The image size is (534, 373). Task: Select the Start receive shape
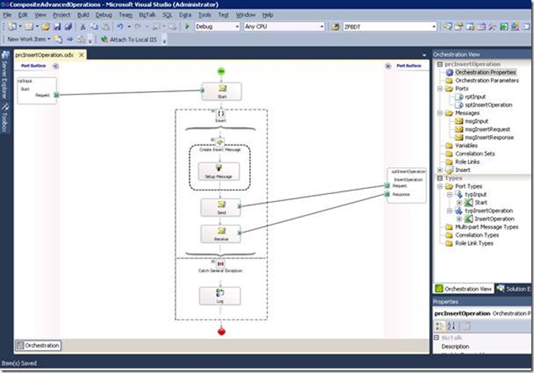pyautogui.click(x=221, y=91)
